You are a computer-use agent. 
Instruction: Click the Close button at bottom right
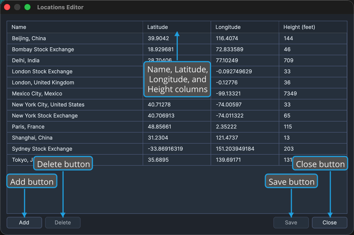[330, 223]
